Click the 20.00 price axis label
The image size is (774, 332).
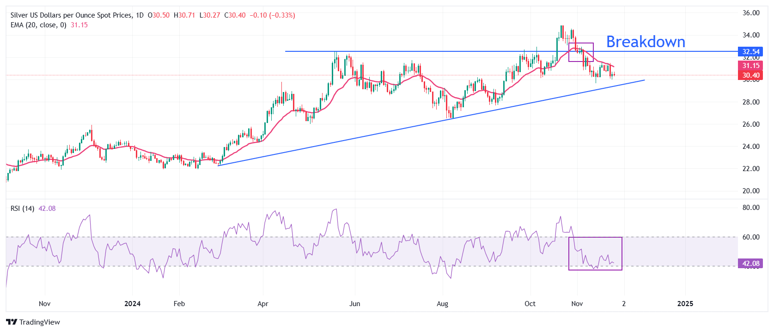[750, 191]
